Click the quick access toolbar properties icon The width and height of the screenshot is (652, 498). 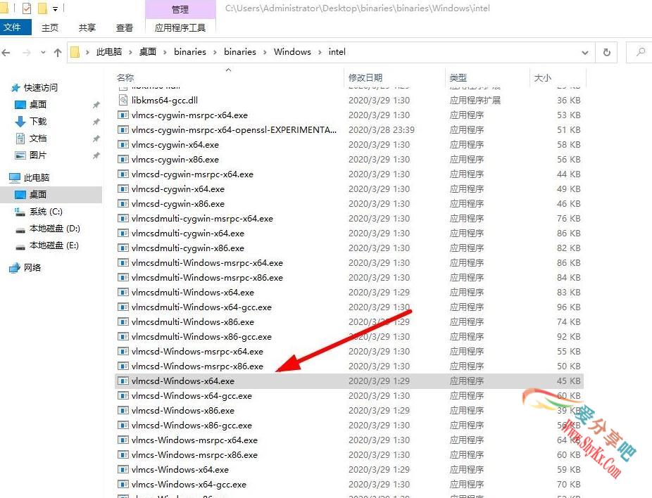(x=27, y=8)
